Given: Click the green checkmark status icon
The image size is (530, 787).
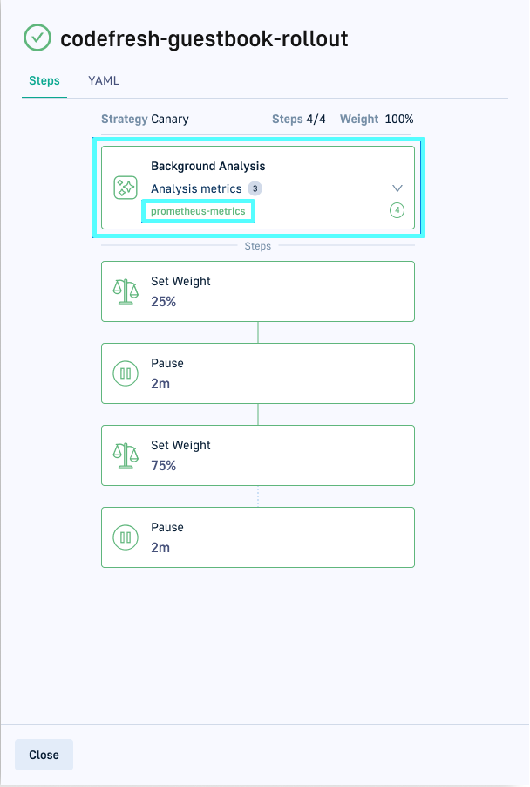Looking at the screenshot, I should click(37, 38).
